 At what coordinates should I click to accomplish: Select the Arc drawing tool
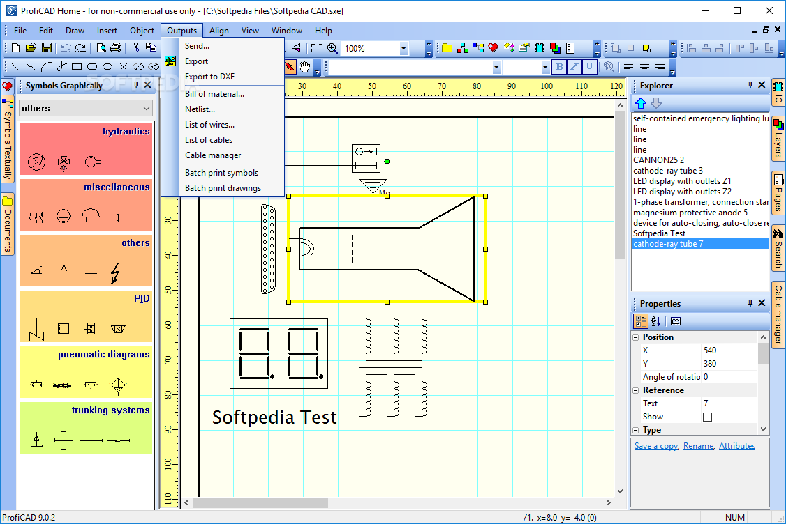click(45, 66)
